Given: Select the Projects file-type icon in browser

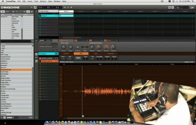Looking at the screenshot, I should pyautogui.click(x=13, y=12).
